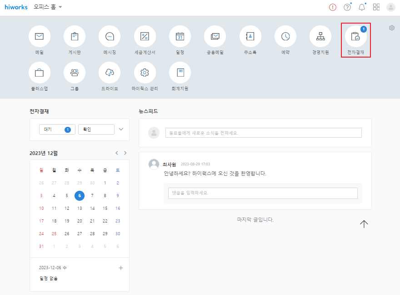Go to previous month in calendar
Viewport: 400px width, 295px height.
[x=117, y=153]
